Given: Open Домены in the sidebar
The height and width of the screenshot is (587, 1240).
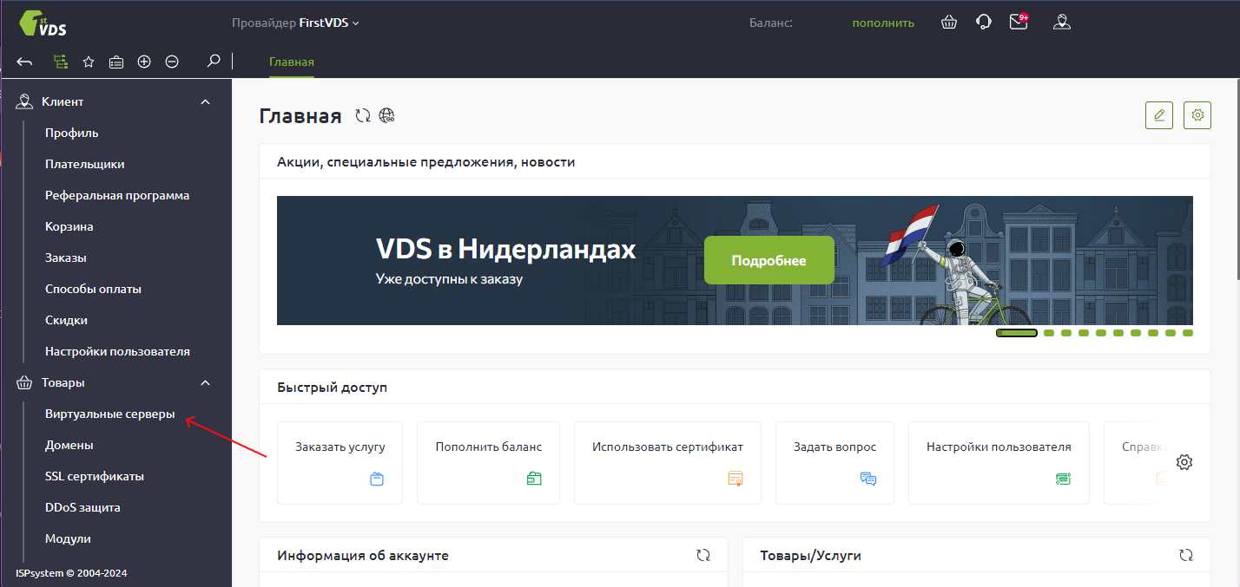Looking at the screenshot, I should coord(69,445).
